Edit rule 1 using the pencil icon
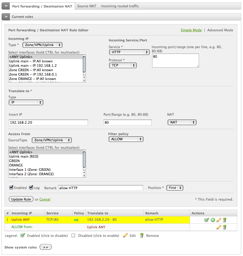Image resolution: width=243 pixels, height=256 pixels. pyautogui.click(x=219, y=220)
